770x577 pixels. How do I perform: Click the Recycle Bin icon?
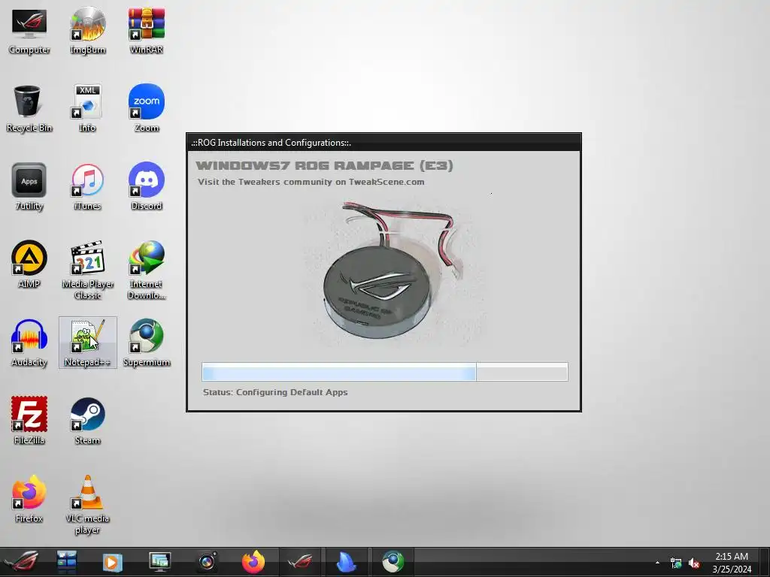(29, 109)
